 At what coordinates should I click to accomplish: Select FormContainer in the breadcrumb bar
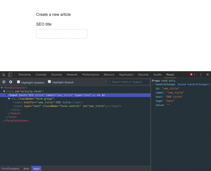coord(10,169)
